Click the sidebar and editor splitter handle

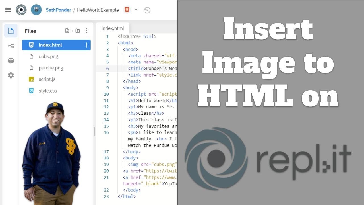pyautogui.click(x=95, y=131)
